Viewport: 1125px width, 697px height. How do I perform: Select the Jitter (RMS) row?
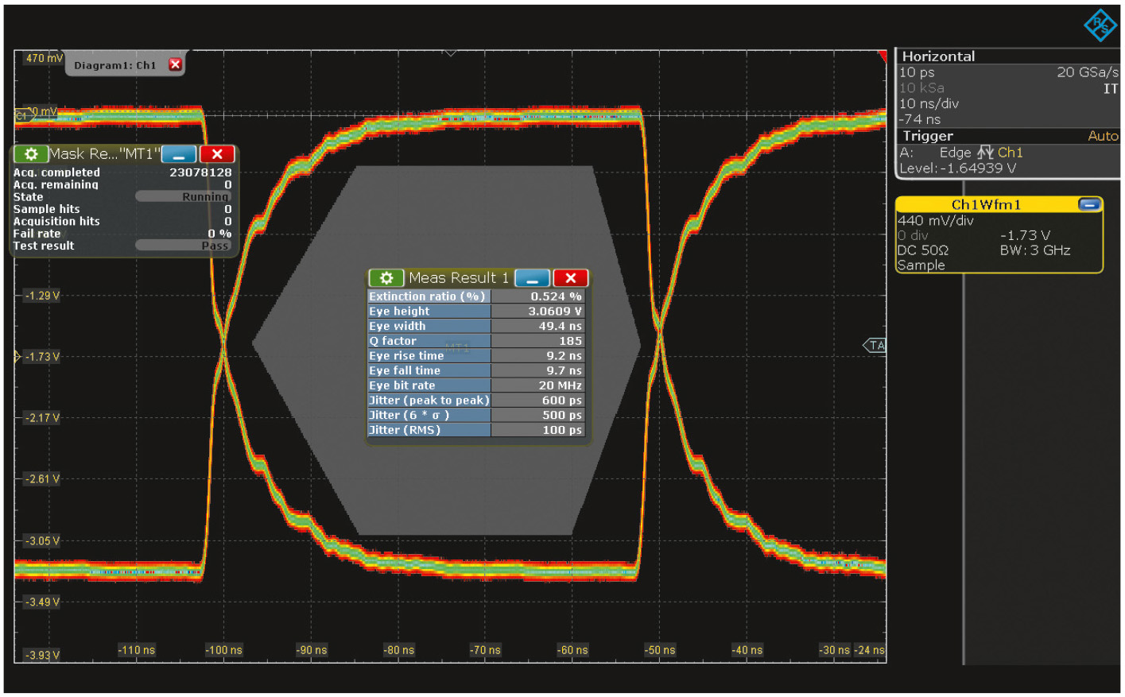pos(475,430)
